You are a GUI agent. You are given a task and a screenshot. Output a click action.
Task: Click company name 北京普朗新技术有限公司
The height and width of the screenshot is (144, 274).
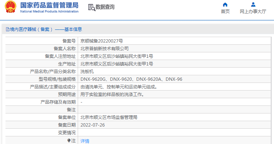click(x=104, y=49)
